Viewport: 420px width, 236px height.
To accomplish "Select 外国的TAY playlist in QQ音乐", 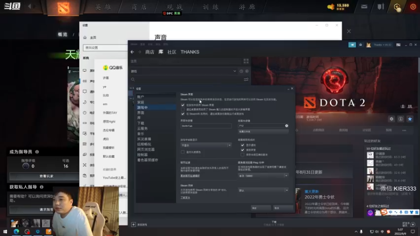I will tap(110, 113).
